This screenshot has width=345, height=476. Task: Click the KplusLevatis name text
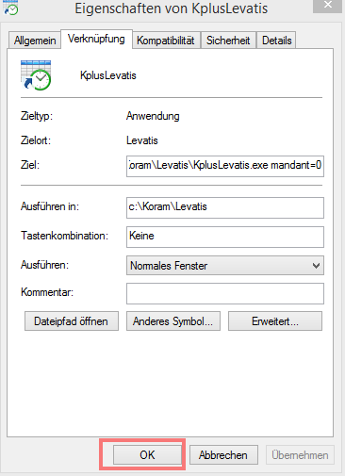(108, 75)
